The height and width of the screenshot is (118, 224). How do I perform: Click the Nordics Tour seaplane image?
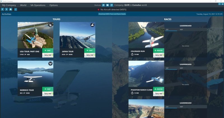[36, 74]
